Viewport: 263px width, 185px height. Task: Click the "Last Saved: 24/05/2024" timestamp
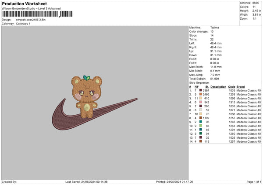86,182
